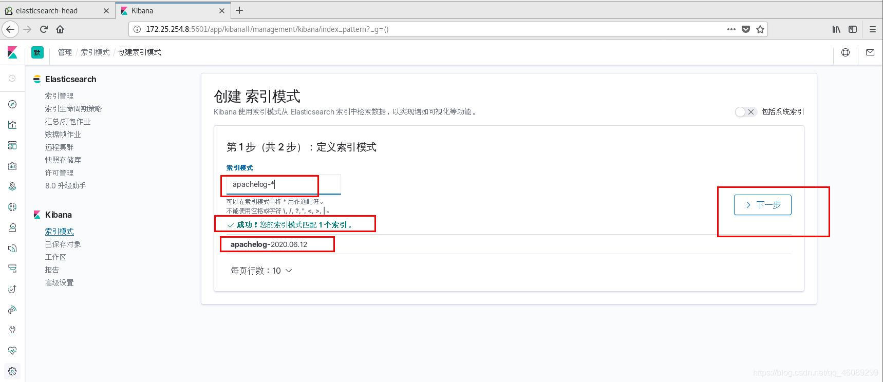Screen dimensions: 883x382
Task: Open 汇总/打包作业 menu item
Action: [68, 122]
